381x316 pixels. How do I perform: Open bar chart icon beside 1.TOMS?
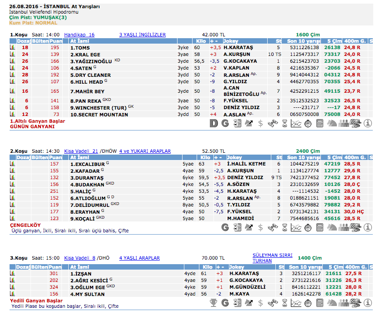(13, 47)
